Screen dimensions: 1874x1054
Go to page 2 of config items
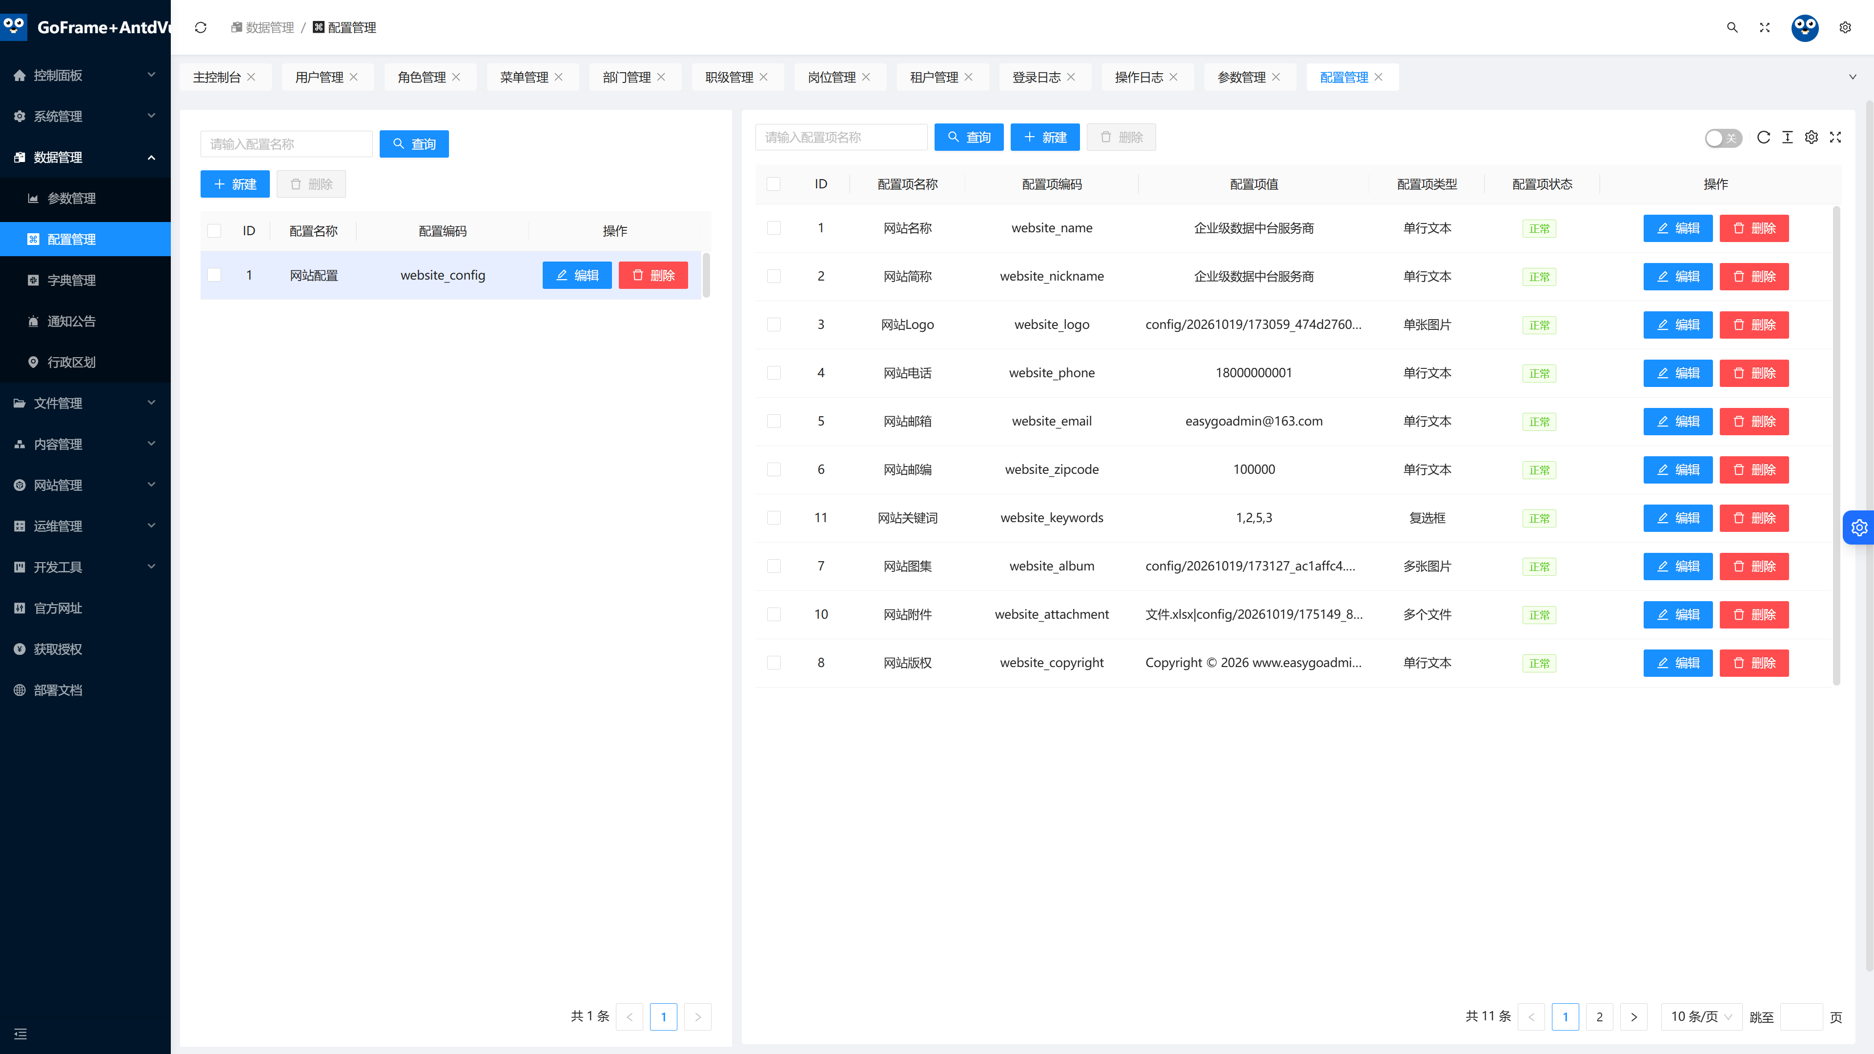point(1599,1017)
